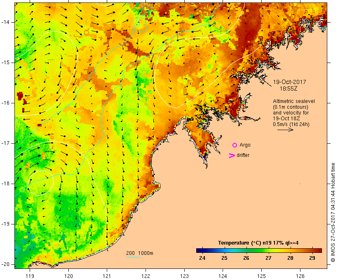Screen dimensions: 338x280
Task: Click the latitude axis label -15
Action: click(5, 63)
